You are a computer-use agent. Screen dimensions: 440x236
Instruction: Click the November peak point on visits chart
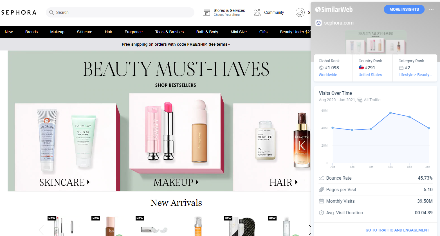tap(390, 113)
